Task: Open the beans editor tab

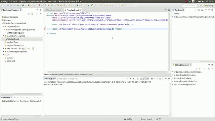Action: pyautogui.click(x=77, y=74)
